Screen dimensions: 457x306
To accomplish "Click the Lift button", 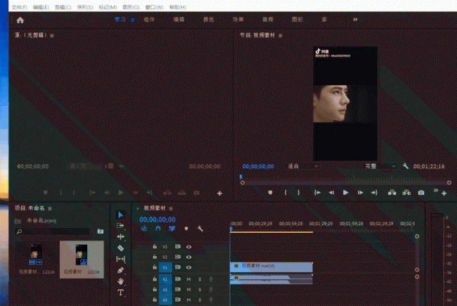I will tap(392, 193).
